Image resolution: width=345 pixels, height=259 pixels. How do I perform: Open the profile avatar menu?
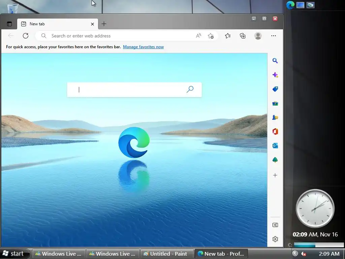tap(258, 36)
